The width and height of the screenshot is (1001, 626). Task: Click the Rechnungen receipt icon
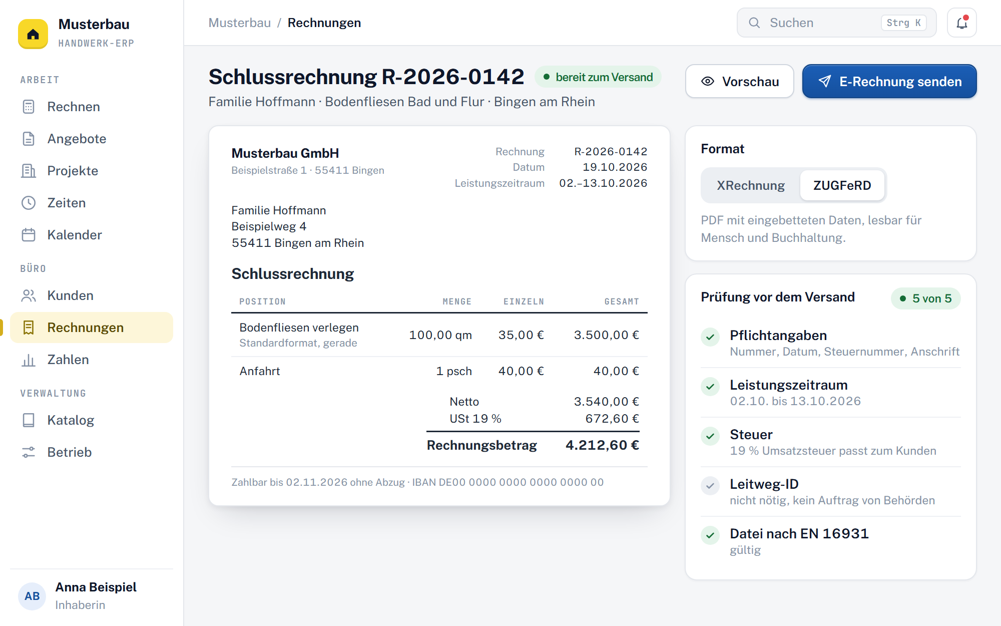[x=29, y=328]
